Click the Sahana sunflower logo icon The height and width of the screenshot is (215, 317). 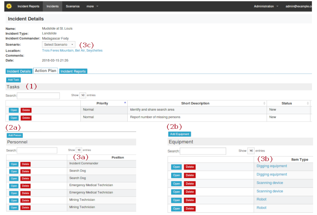[x=9, y=6]
